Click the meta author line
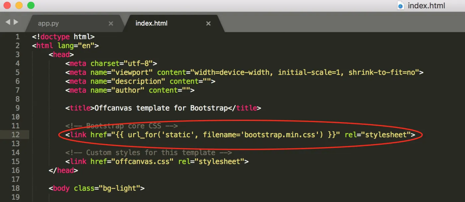 point(130,90)
